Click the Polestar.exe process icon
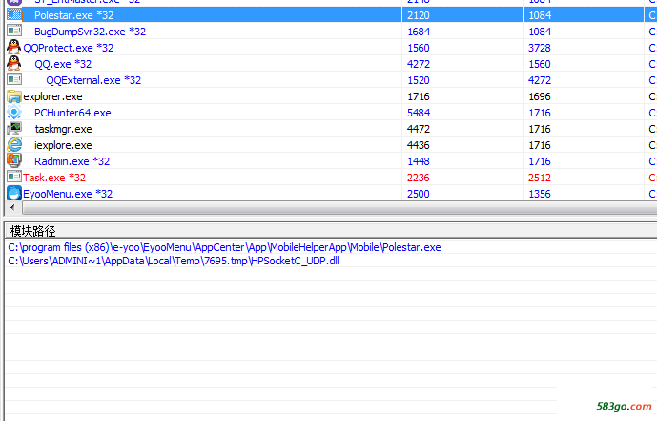 [x=14, y=15]
